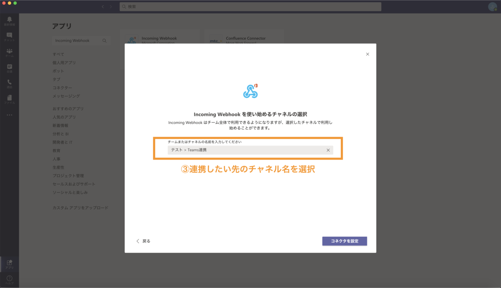
Task: Select セールスおよびサポート category
Action: [74, 184]
